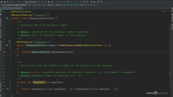Image resolution: width=173 pixels, height=97 pixels.
Task: Click the findFibonacciNumber method name
Action: (71, 45)
